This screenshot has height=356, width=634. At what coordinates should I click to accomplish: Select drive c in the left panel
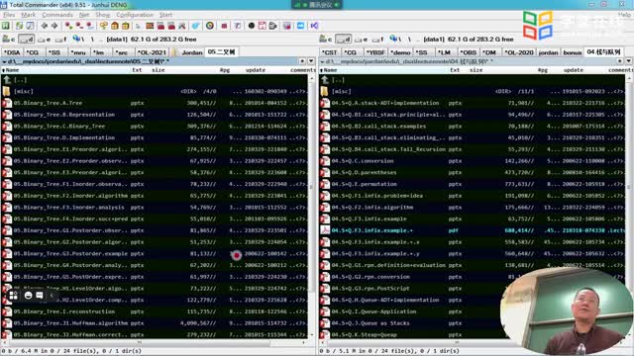point(9,40)
